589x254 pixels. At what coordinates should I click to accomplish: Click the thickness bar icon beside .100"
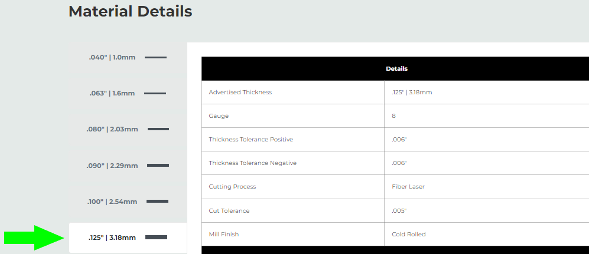157,201
